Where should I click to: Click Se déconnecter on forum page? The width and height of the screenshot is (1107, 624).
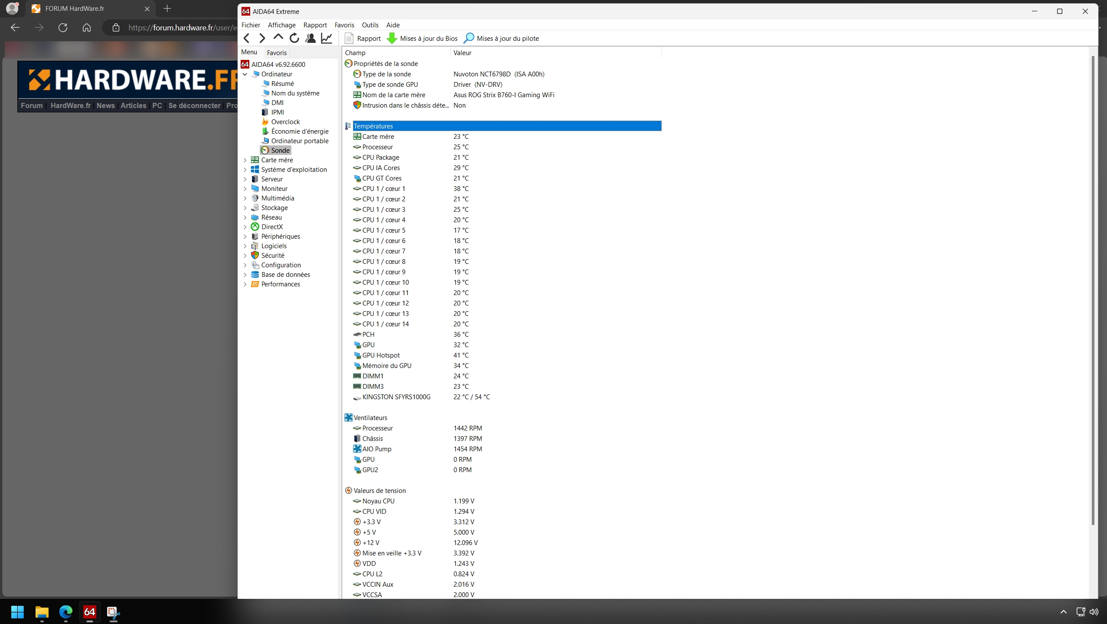click(x=194, y=105)
